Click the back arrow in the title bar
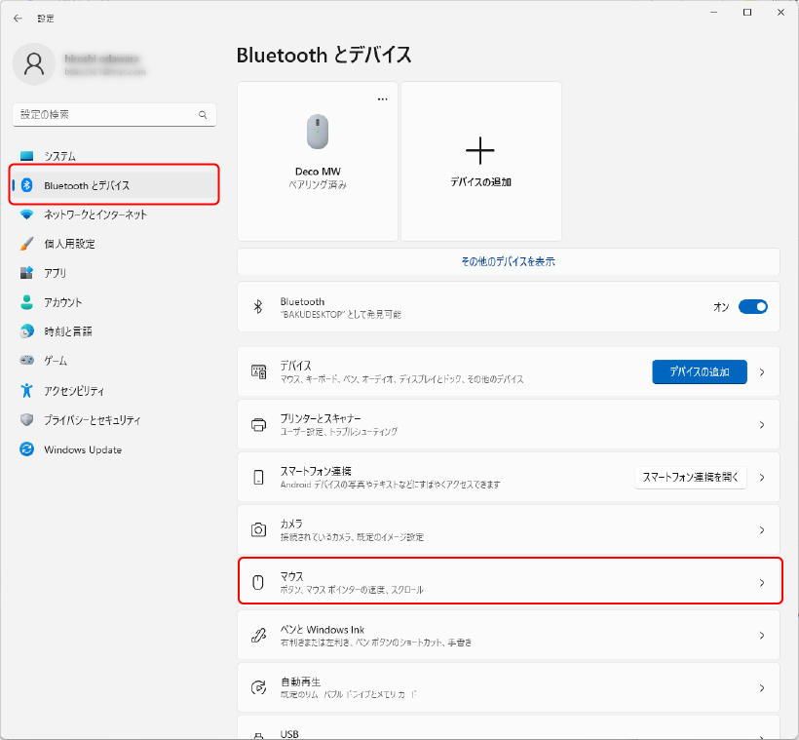The width and height of the screenshot is (799, 740). (x=18, y=18)
